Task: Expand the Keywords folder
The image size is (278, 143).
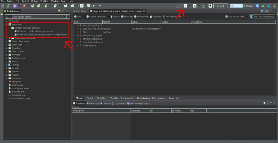Action: 7,55
